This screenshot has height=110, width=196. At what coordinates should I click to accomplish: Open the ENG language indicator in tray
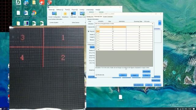[186, 109]
